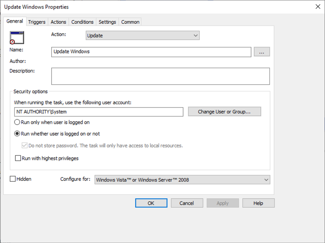Viewport: 325px width, 243px height.
Task: Close the Update Windows Properties dialog
Action: [318, 7]
